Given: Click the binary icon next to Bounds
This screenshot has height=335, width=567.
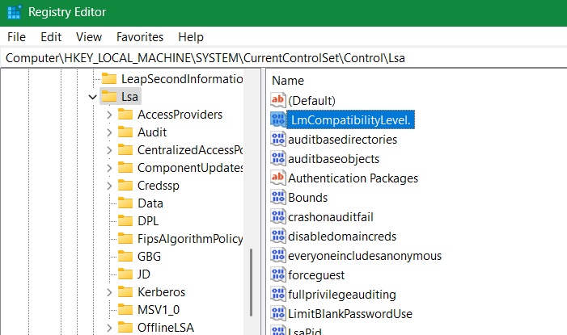Looking at the screenshot, I should (278, 197).
